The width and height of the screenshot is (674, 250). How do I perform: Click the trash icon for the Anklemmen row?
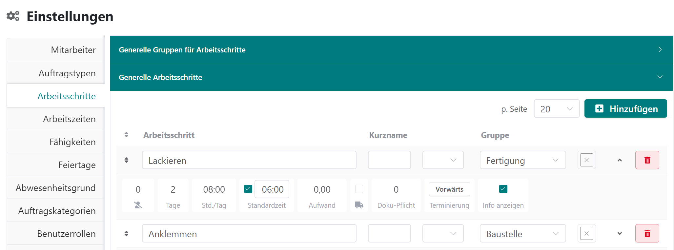(x=647, y=233)
